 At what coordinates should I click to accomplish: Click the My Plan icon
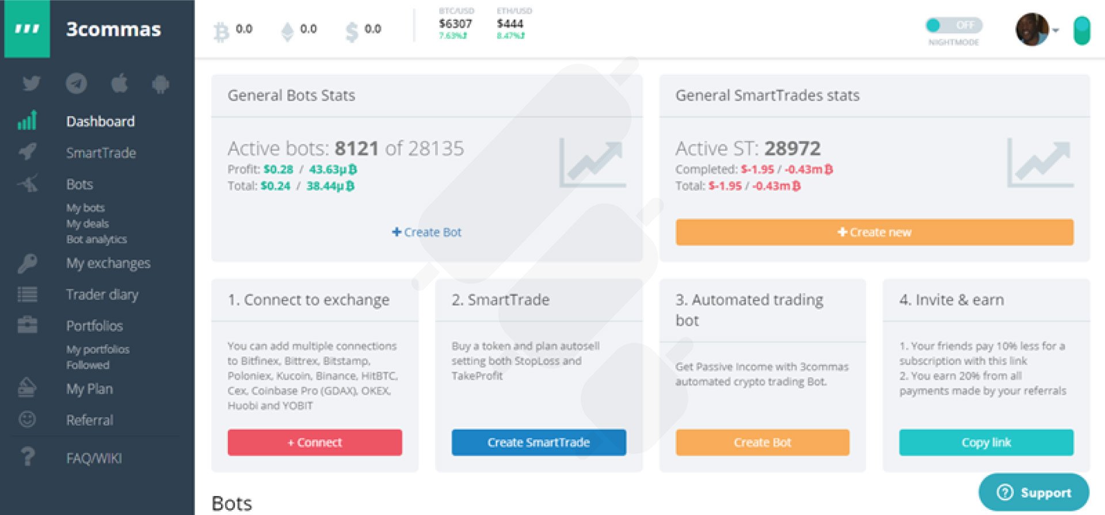(27, 388)
